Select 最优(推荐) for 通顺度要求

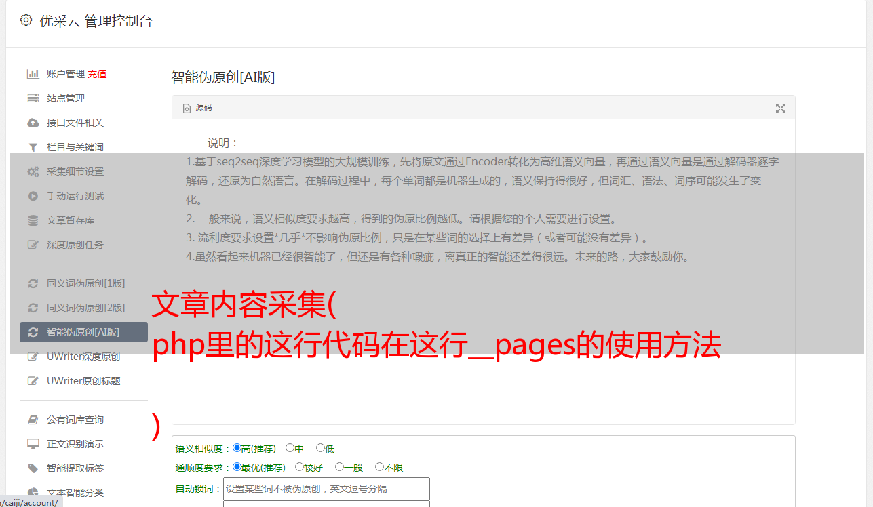point(237,467)
